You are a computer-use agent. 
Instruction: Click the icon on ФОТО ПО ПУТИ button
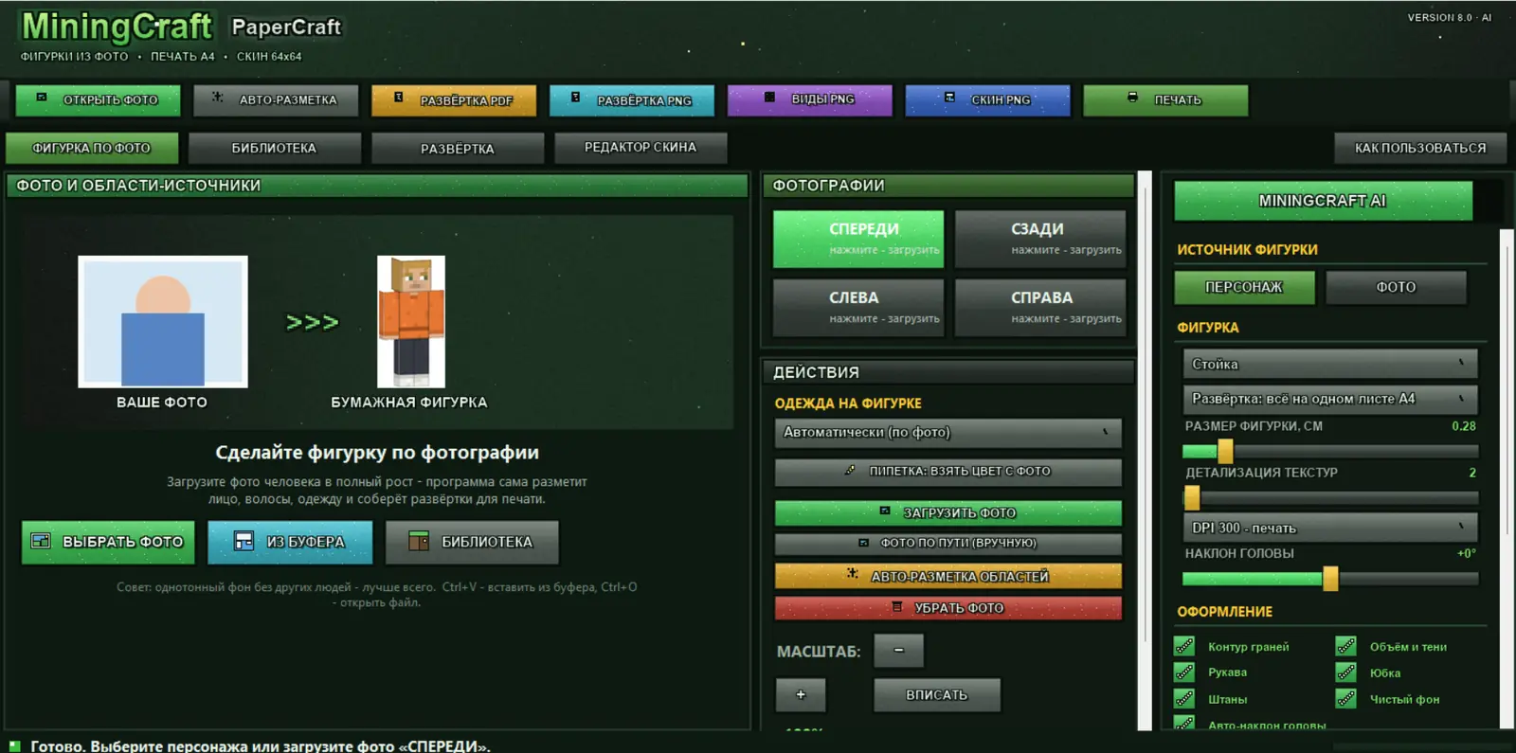(863, 543)
